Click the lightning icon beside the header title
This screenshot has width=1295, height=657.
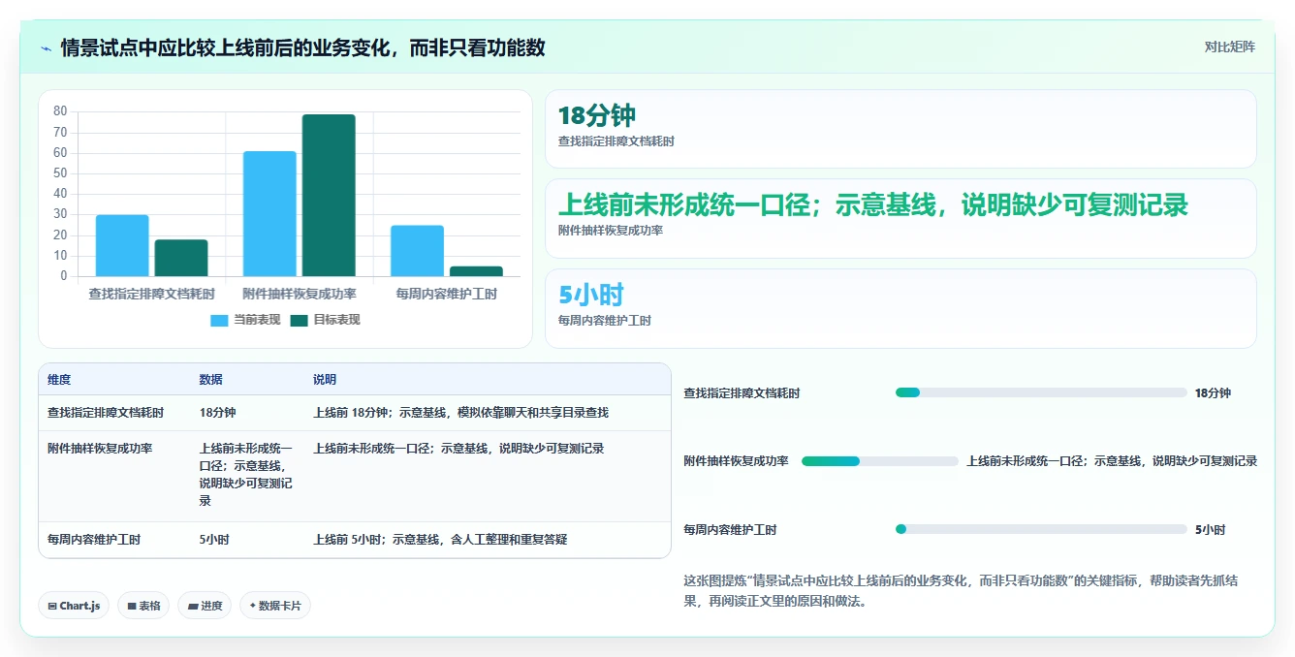[46, 47]
